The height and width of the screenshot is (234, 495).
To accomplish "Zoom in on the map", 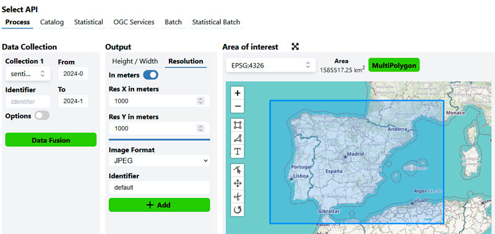I will [x=238, y=93].
